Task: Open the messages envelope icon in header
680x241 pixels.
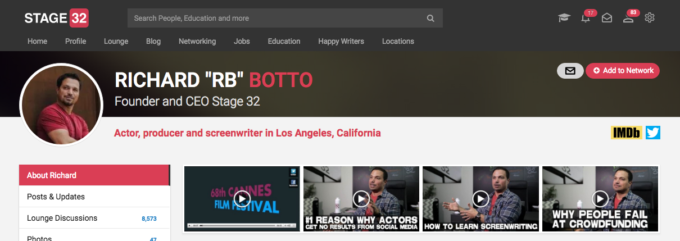Action: [607, 18]
